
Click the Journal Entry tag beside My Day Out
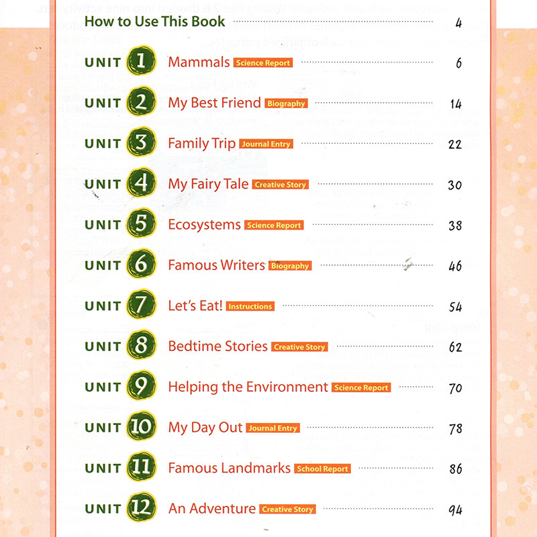273,428
